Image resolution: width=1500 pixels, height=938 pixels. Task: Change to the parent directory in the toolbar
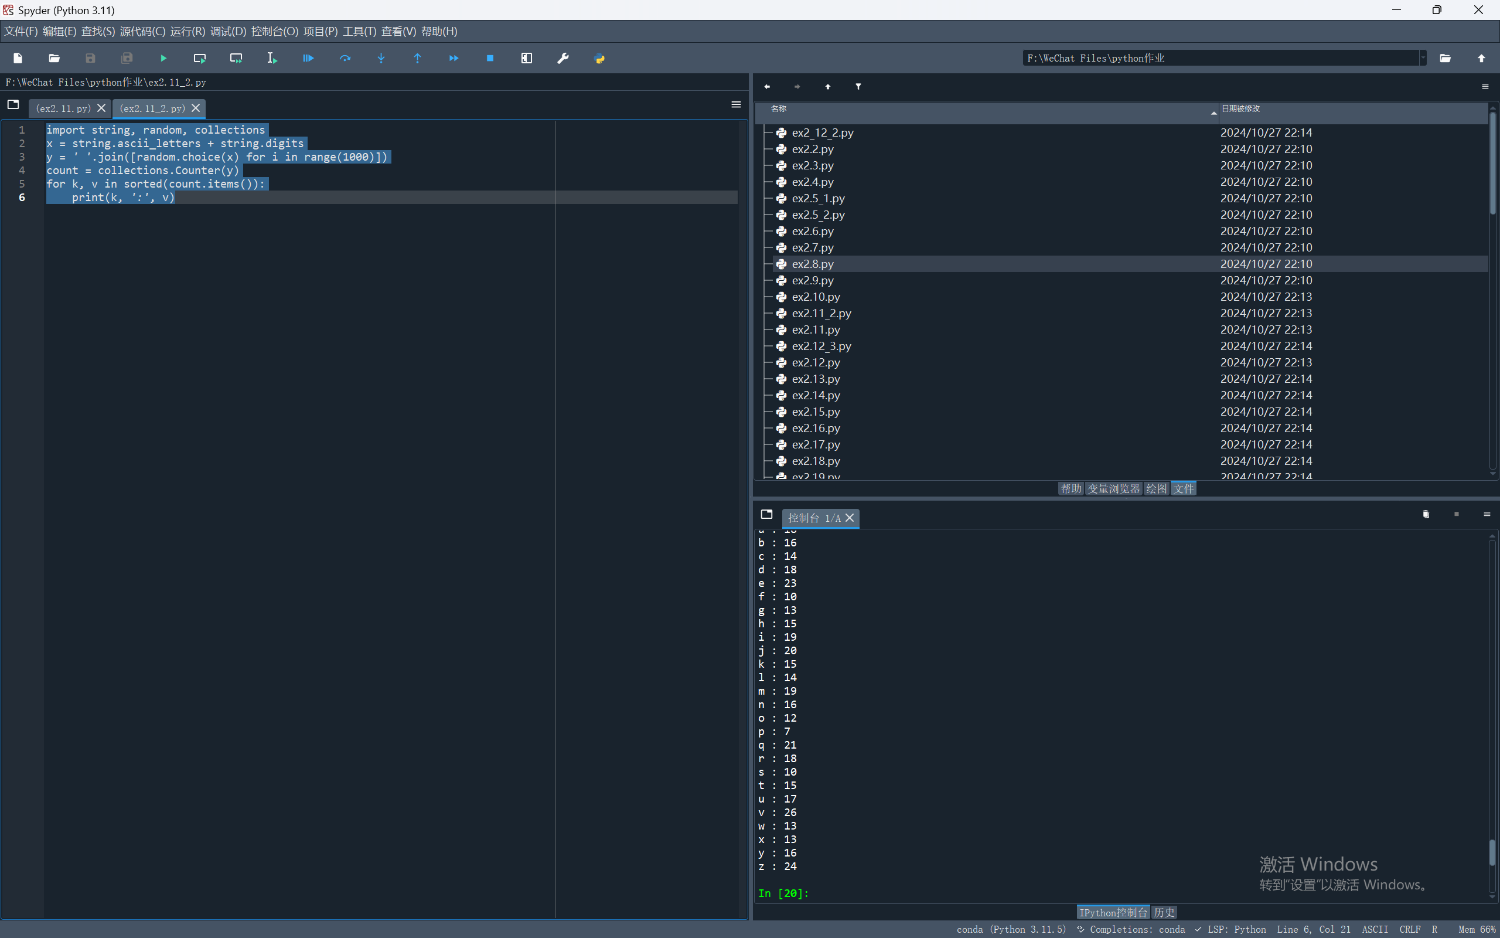tap(1481, 58)
